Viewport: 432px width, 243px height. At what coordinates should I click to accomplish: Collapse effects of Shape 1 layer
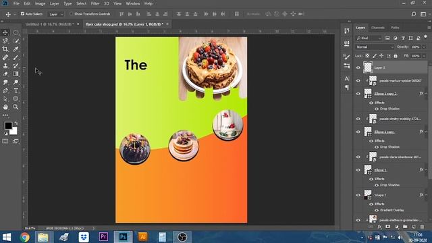(x=426, y=195)
